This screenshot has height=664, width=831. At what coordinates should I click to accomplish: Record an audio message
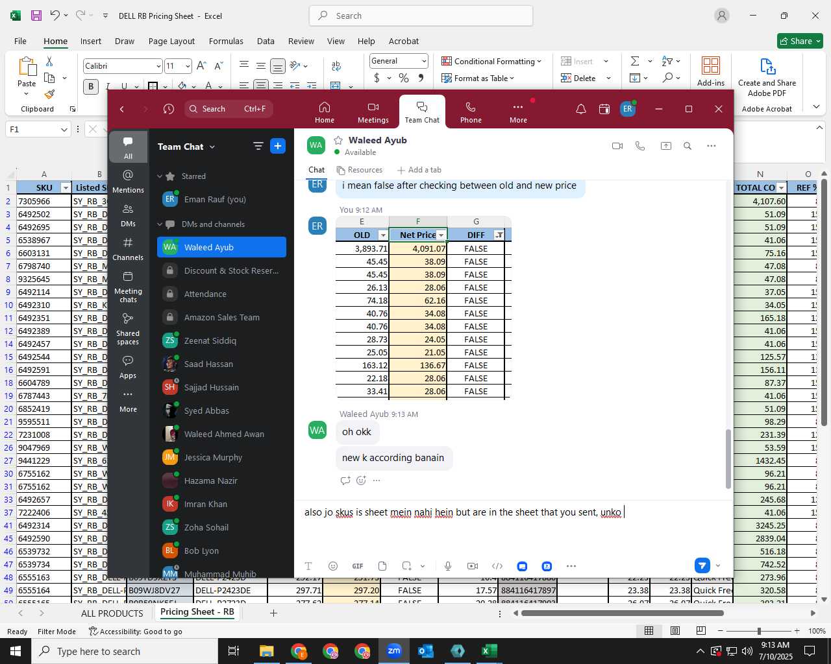(448, 566)
